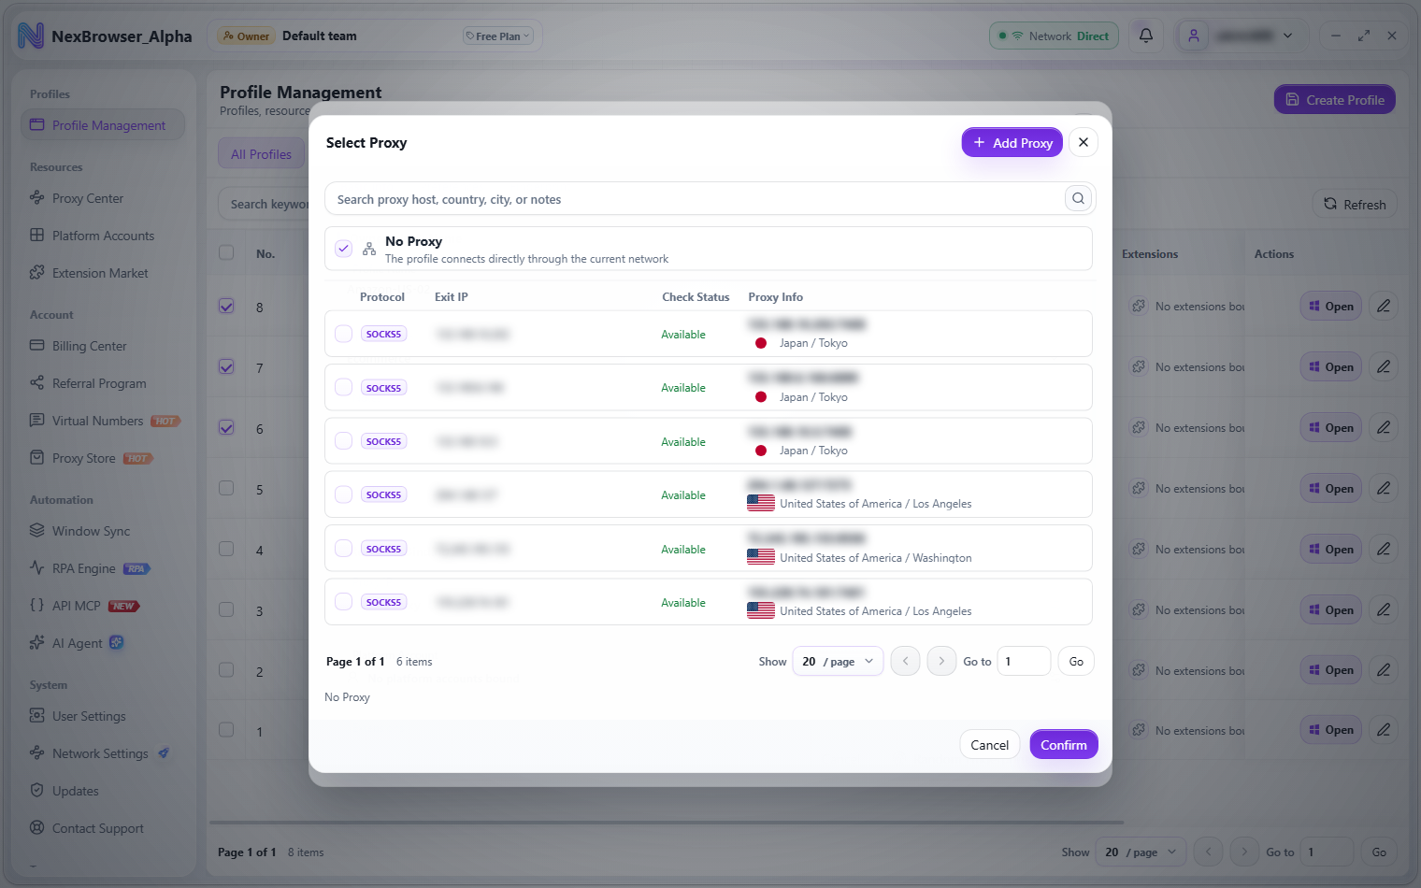Uncheck the checkbox for profile row 7

(x=226, y=366)
